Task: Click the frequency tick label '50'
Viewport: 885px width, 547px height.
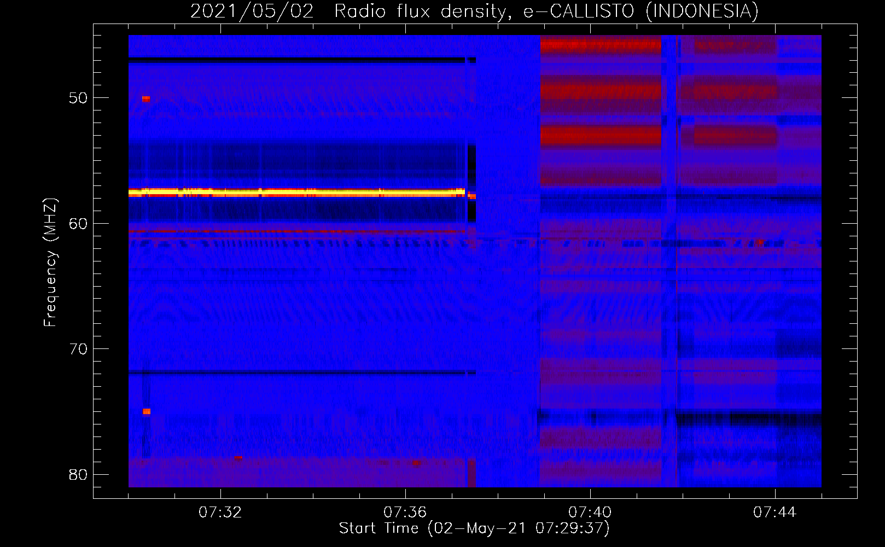Action: click(78, 98)
